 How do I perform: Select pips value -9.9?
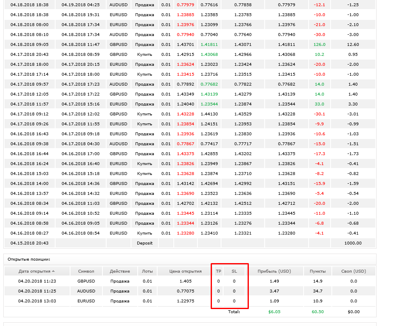click(319, 124)
